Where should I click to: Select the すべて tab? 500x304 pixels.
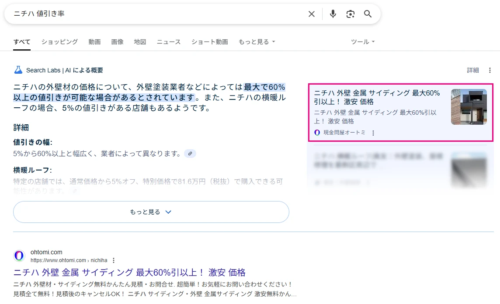pyautogui.click(x=22, y=42)
